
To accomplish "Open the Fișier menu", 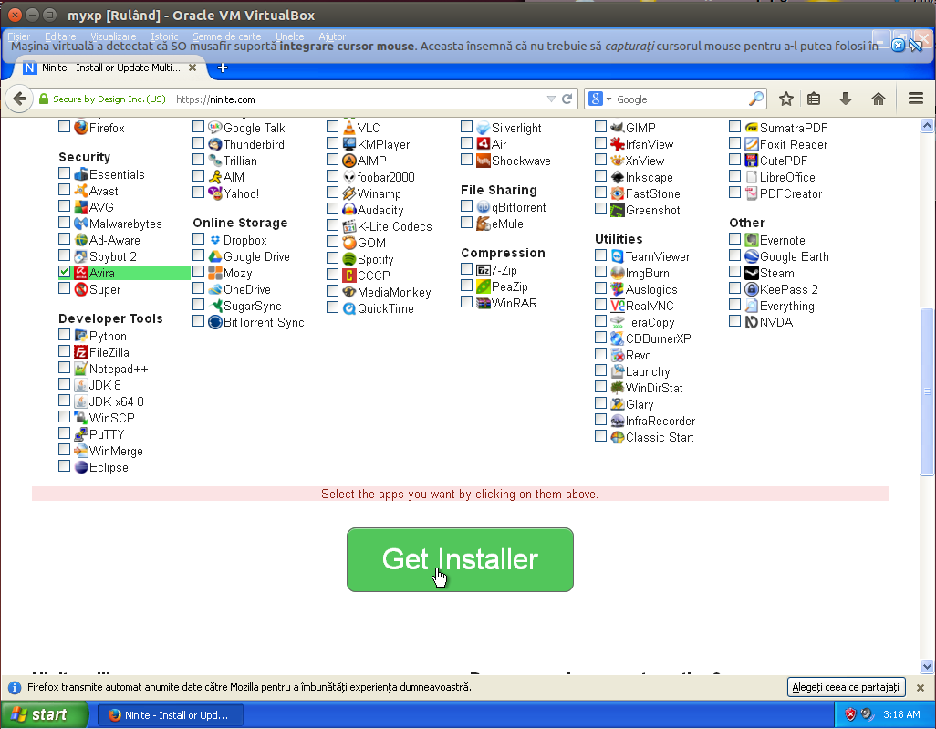I will (x=18, y=36).
